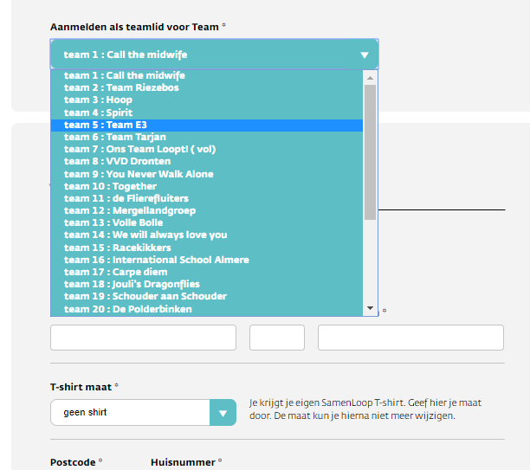Collapse the team dropdown via white arrow
Viewport: 530px width, 470px height.
pyautogui.click(x=364, y=55)
